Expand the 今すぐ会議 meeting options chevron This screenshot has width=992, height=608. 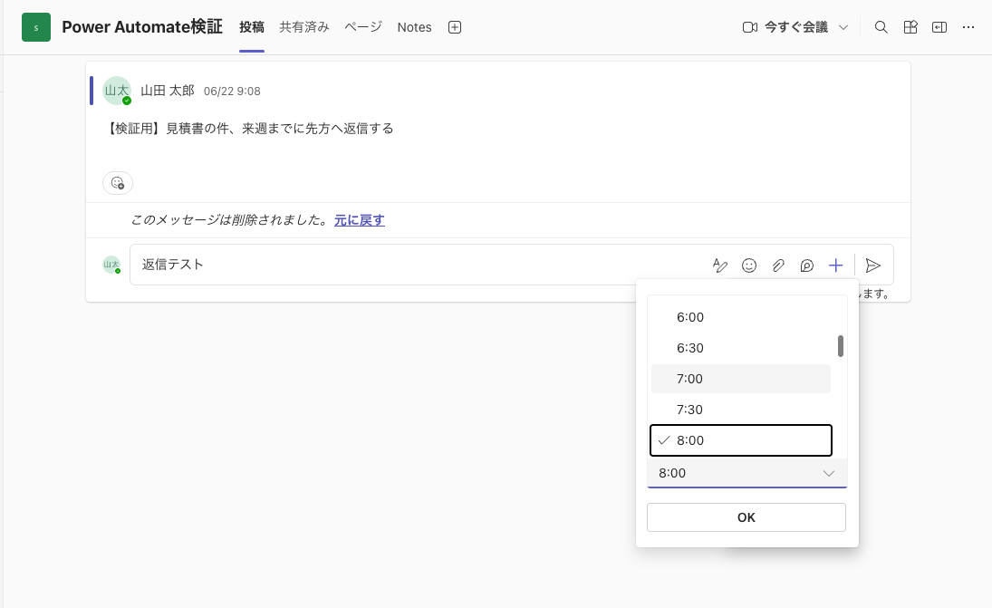(x=843, y=27)
